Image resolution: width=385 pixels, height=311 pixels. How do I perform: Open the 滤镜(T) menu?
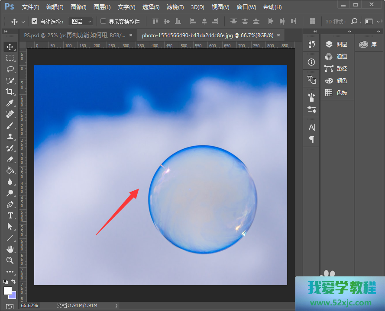[175, 7]
